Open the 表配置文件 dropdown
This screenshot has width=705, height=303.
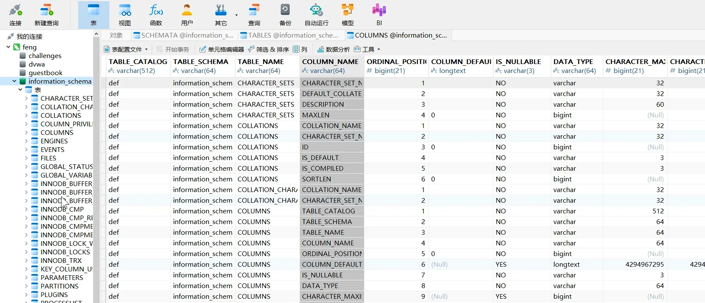[x=126, y=50]
